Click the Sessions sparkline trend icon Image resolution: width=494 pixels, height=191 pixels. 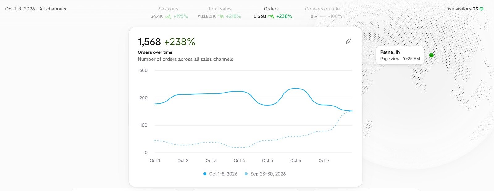pos(168,16)
